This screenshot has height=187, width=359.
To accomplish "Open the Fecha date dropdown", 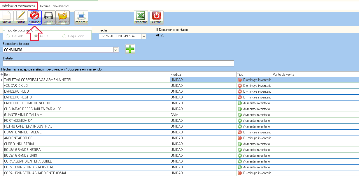I will tap(144, 36).
